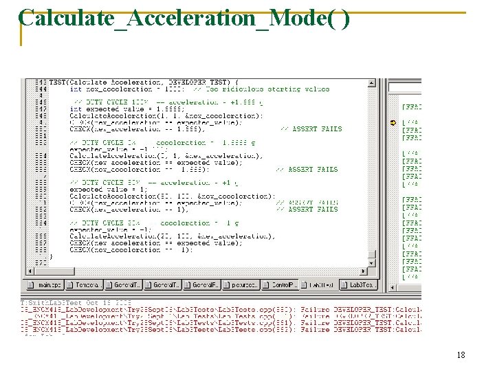Switch to the ControlP.. file tab
Image resolution: width=495 pixels, height=371 pixels.
point(280,285)
